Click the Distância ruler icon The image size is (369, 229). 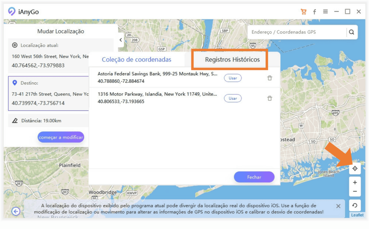click(15, 120)
